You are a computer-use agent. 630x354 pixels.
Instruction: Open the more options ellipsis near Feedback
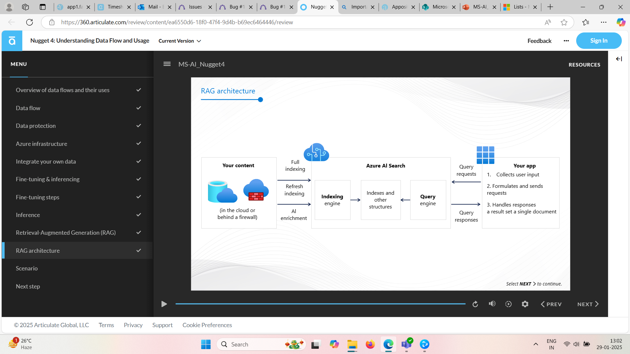[566, 41]
